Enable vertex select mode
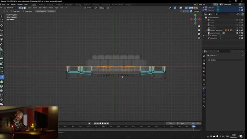Image resolution: width=247 pixels, height=139 pixels. pyautogui.click(x=20, y=8)
